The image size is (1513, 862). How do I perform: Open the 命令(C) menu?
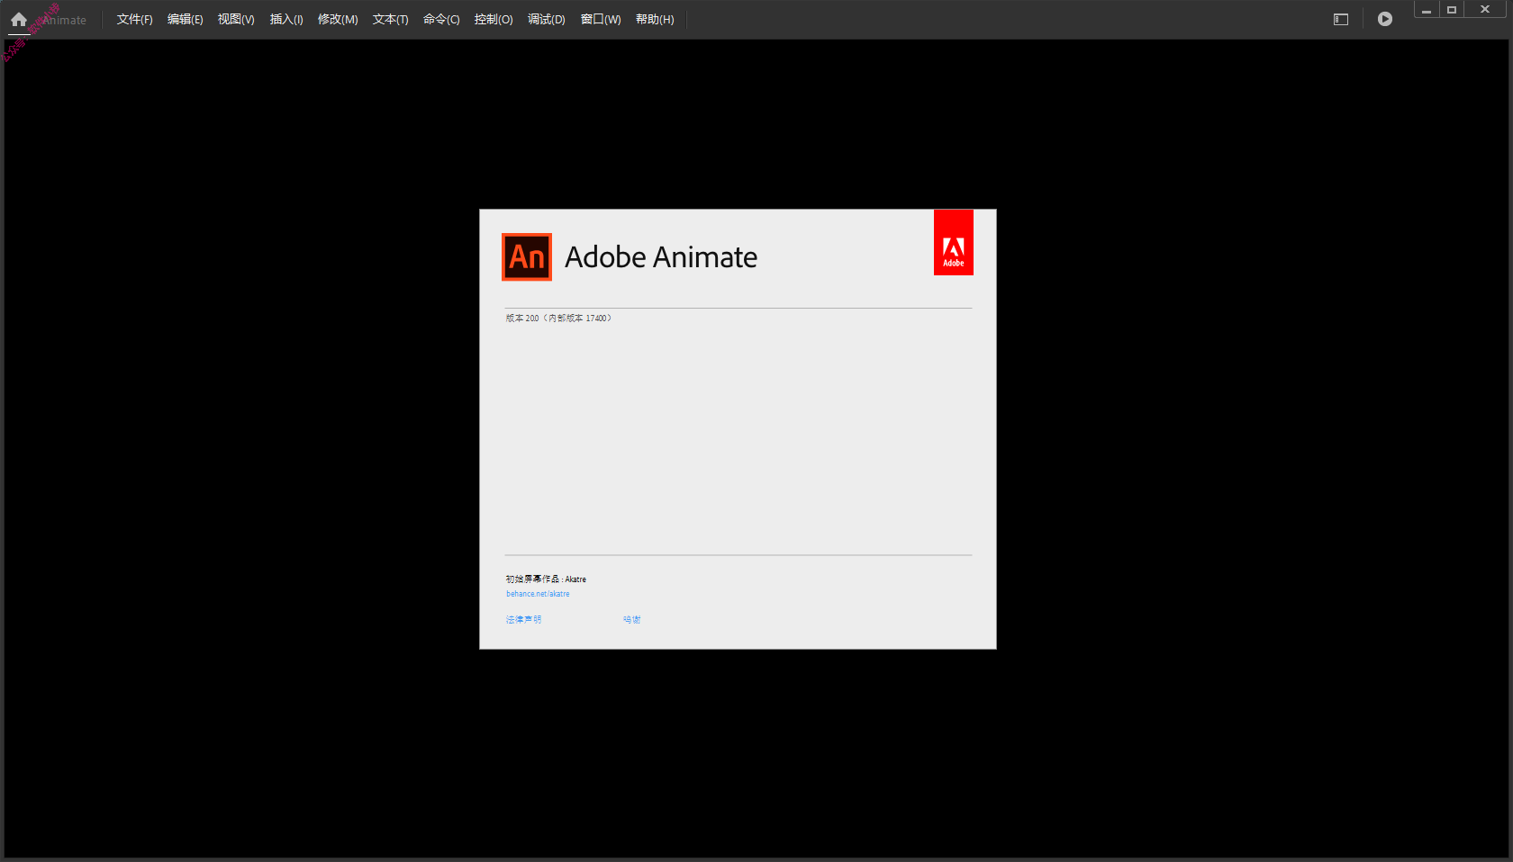tap(441, 19)
